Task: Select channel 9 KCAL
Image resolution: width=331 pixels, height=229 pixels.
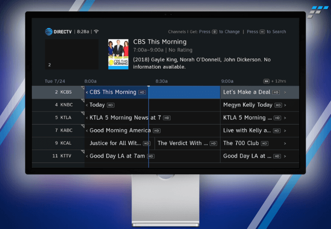Action: click(x=58, y=144)
